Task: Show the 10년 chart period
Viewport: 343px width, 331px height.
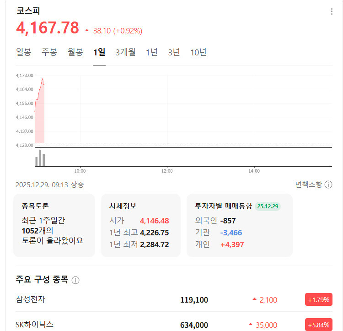Action: 198,52
